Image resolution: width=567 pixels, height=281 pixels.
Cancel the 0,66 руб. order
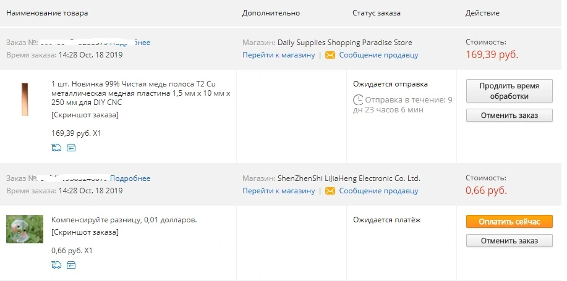[509, 240]
